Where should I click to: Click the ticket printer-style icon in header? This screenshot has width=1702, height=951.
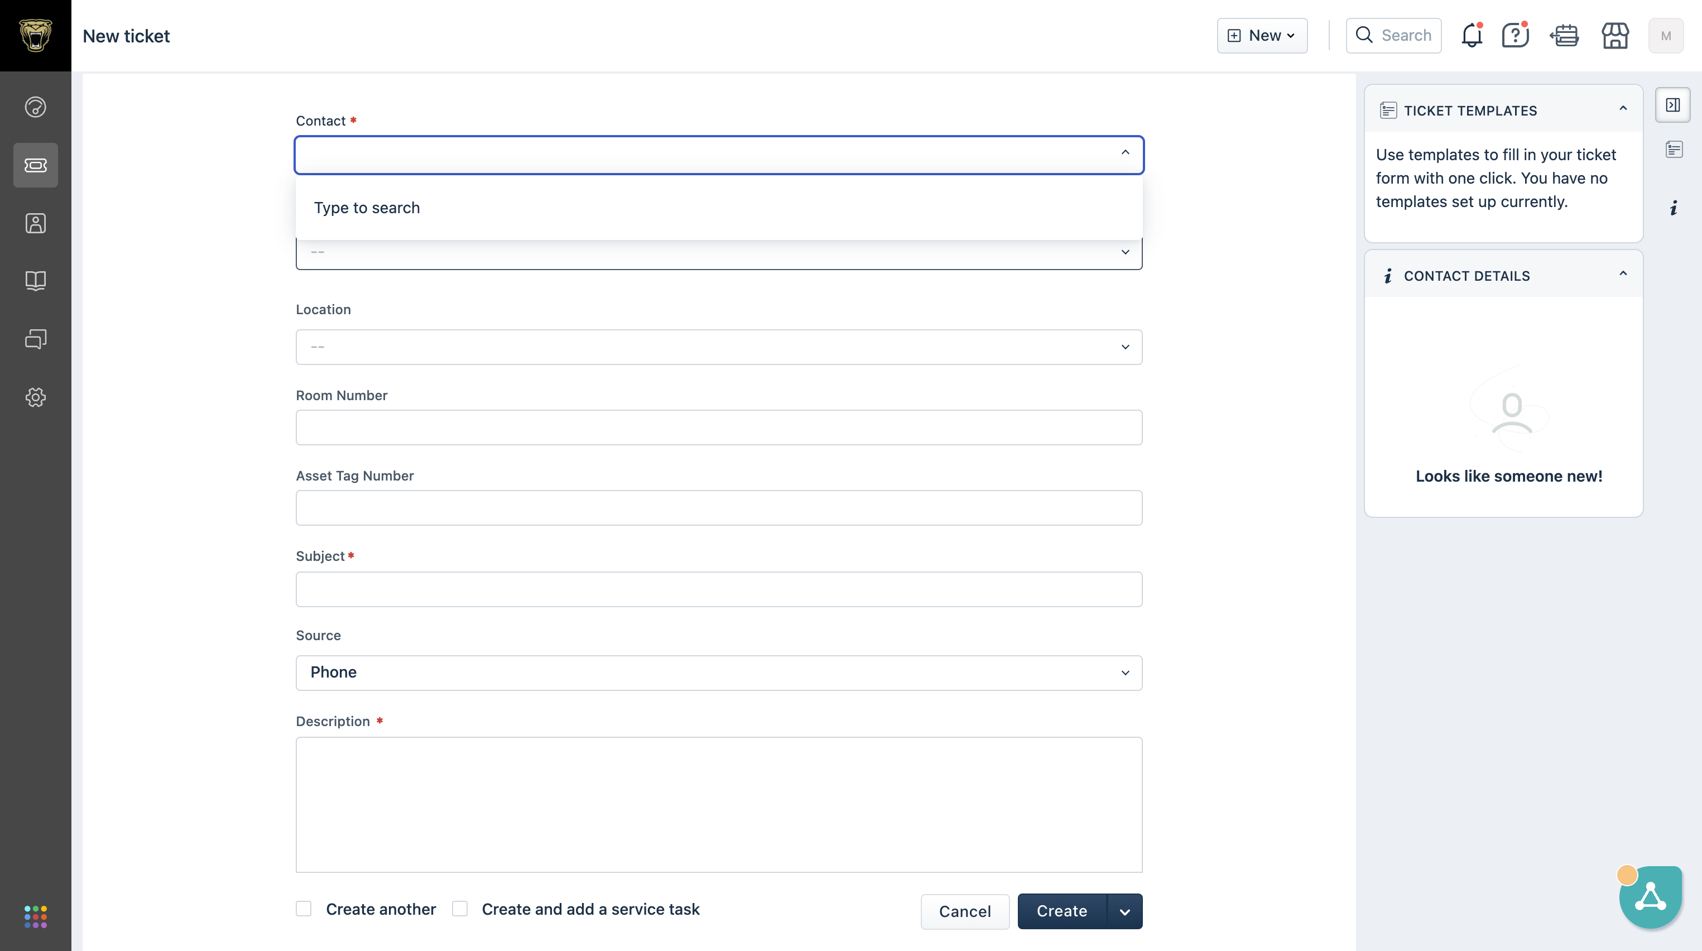pyautogui.click(x=1565, y=35)
